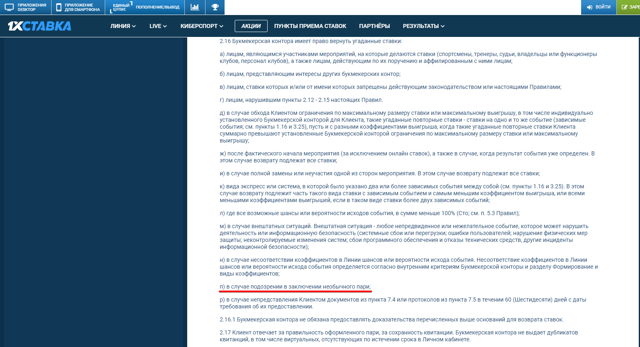Click the desktop monitor icon

(9, 7)
